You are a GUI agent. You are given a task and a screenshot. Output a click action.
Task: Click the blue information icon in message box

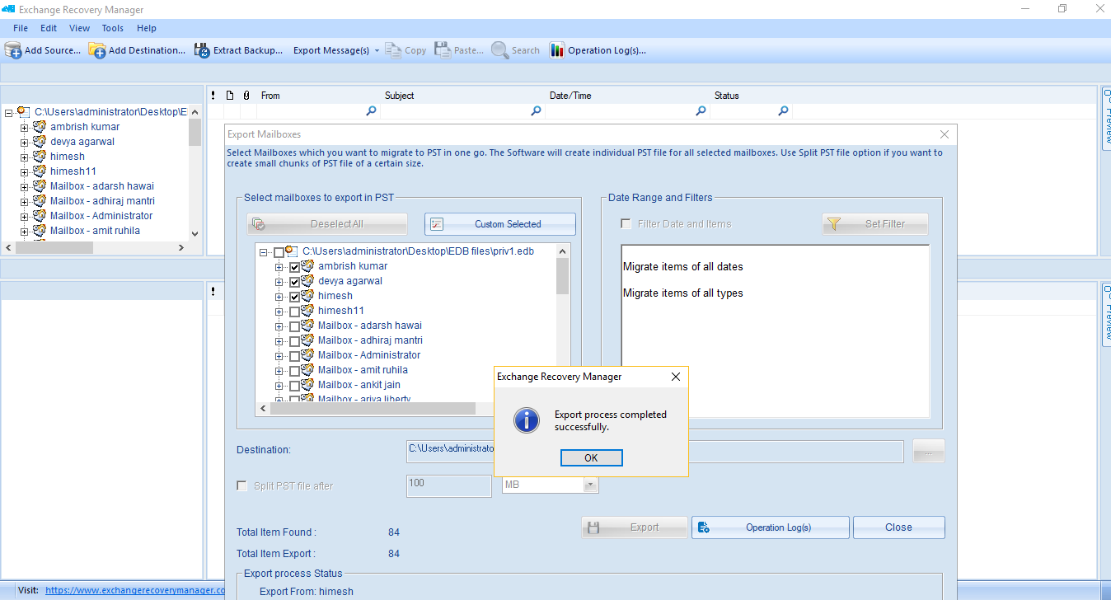coord(526,420)
